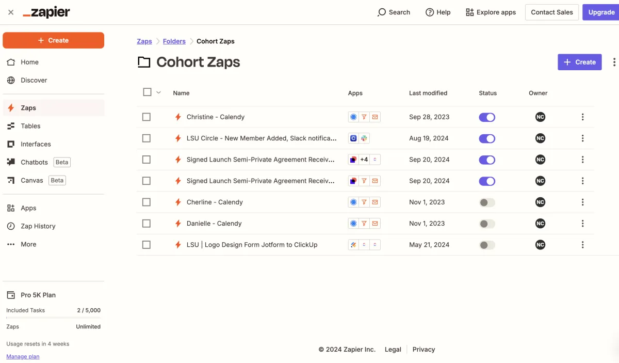Turn on the Danielle - Calendy zap toggle
The image size is (619, 363).
pos(487,224)
